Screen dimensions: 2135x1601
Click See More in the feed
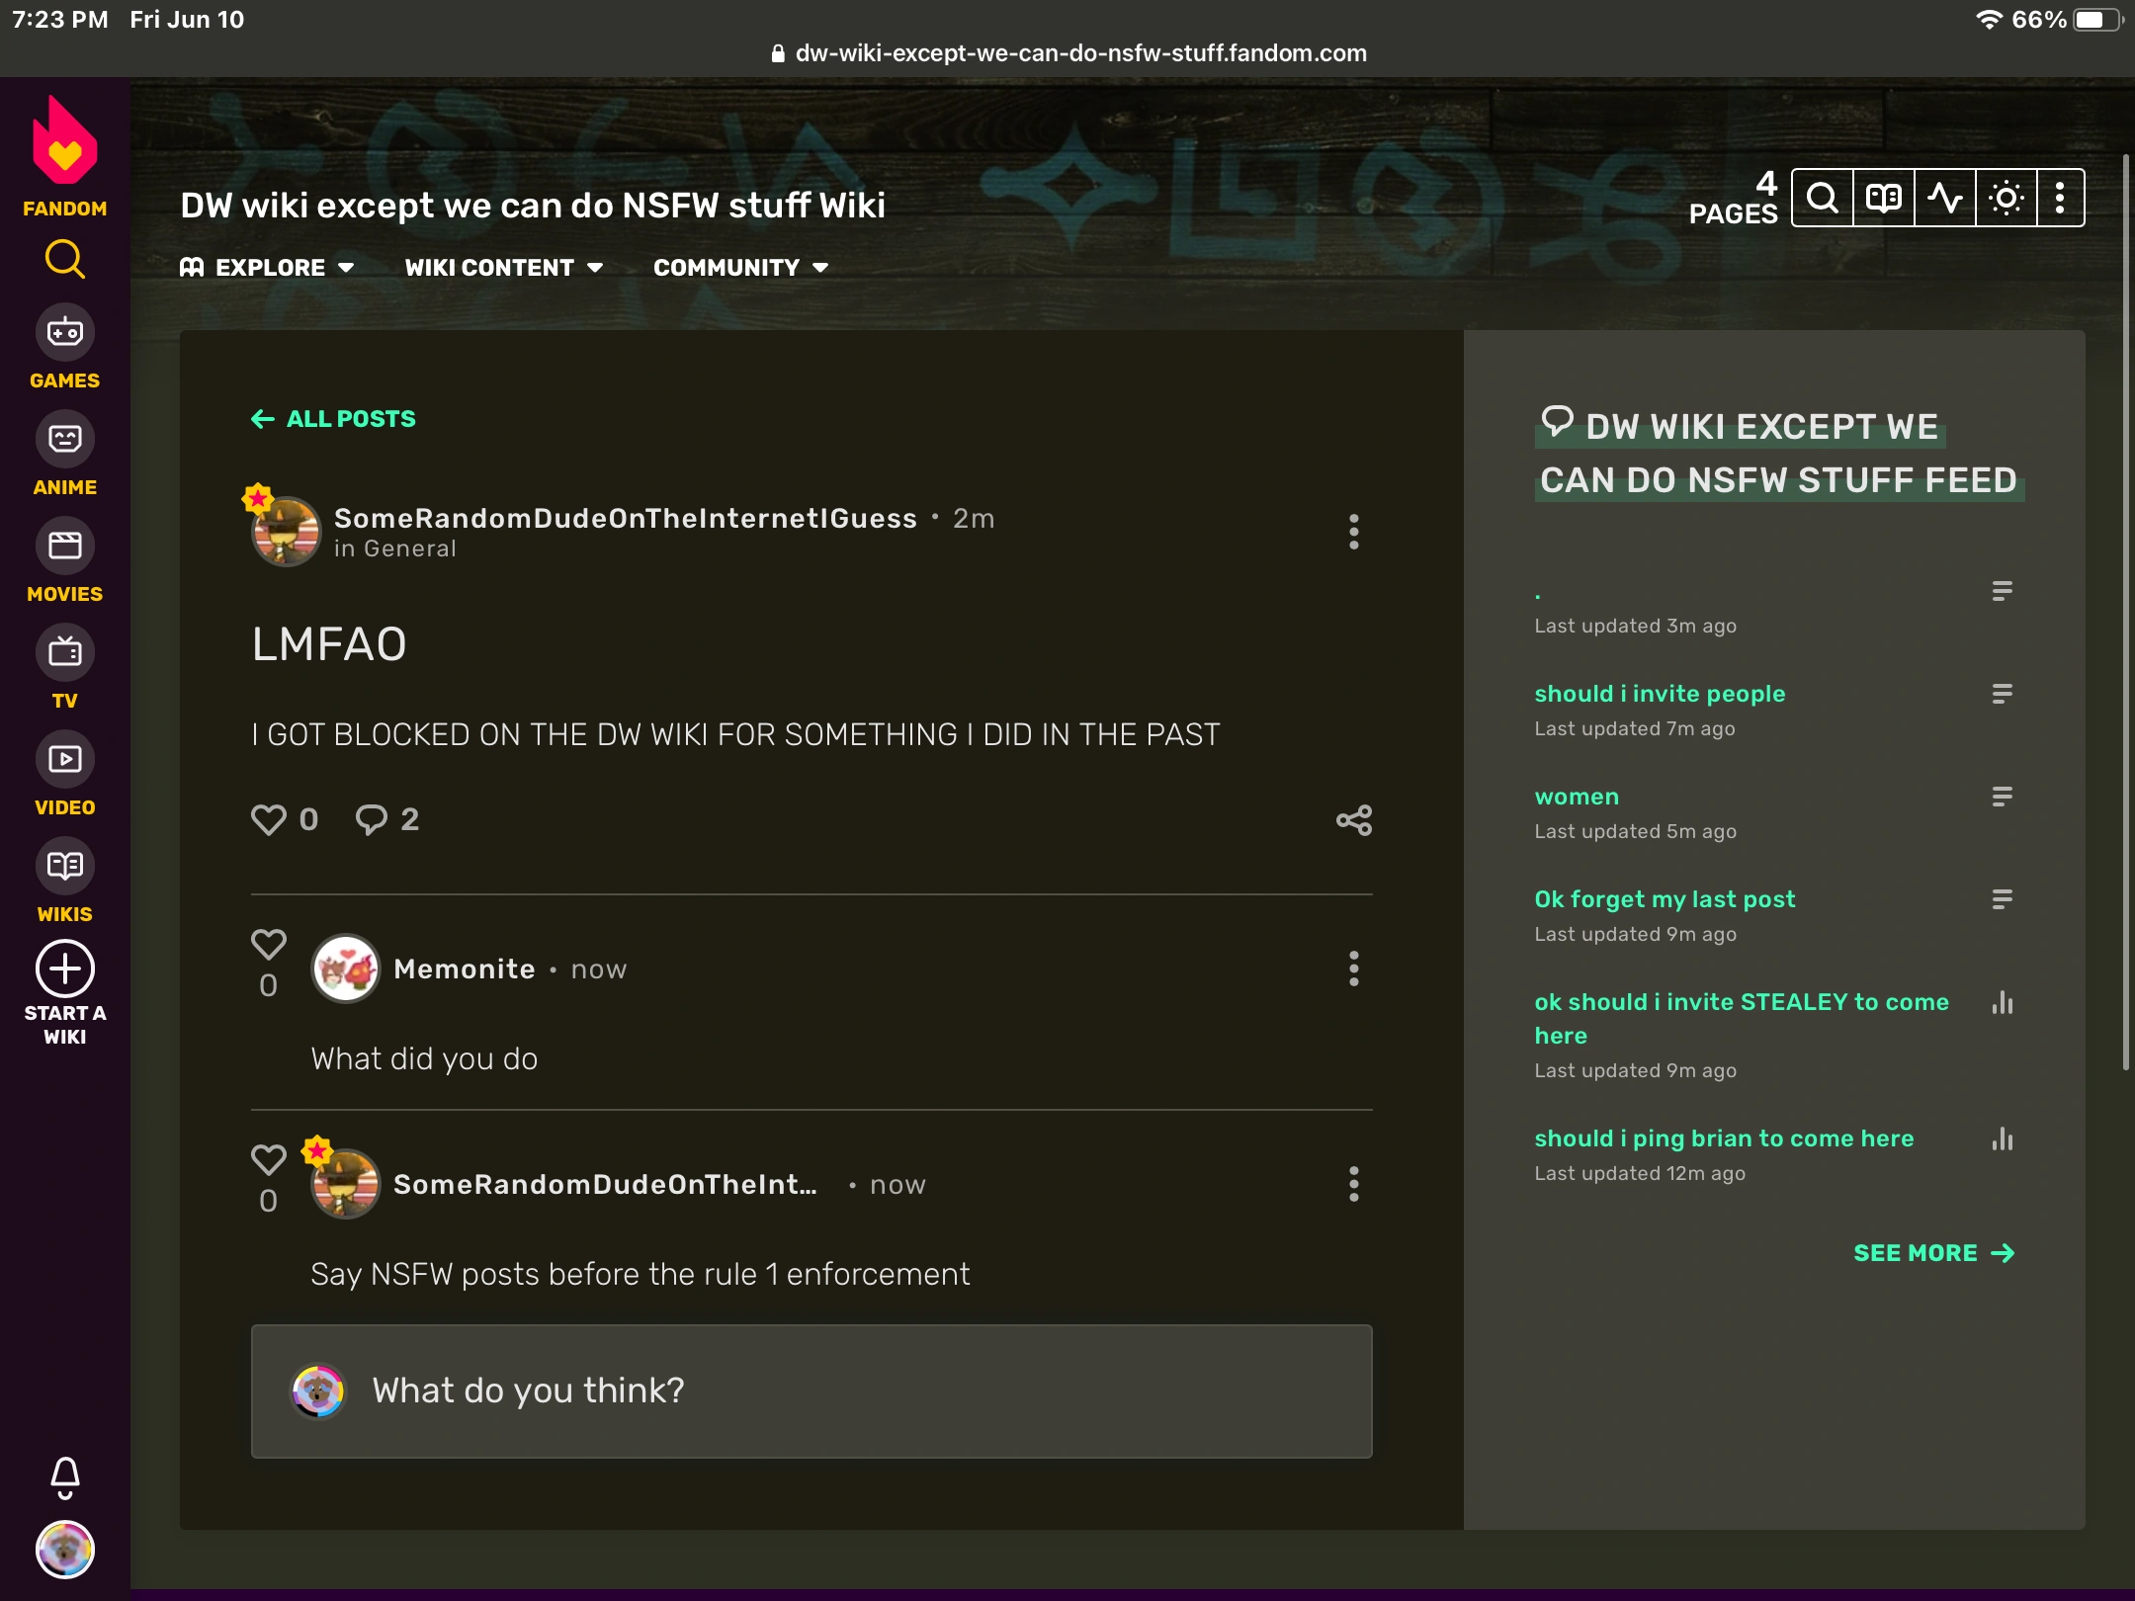pyautogui.click(x=1932, y=1253)
